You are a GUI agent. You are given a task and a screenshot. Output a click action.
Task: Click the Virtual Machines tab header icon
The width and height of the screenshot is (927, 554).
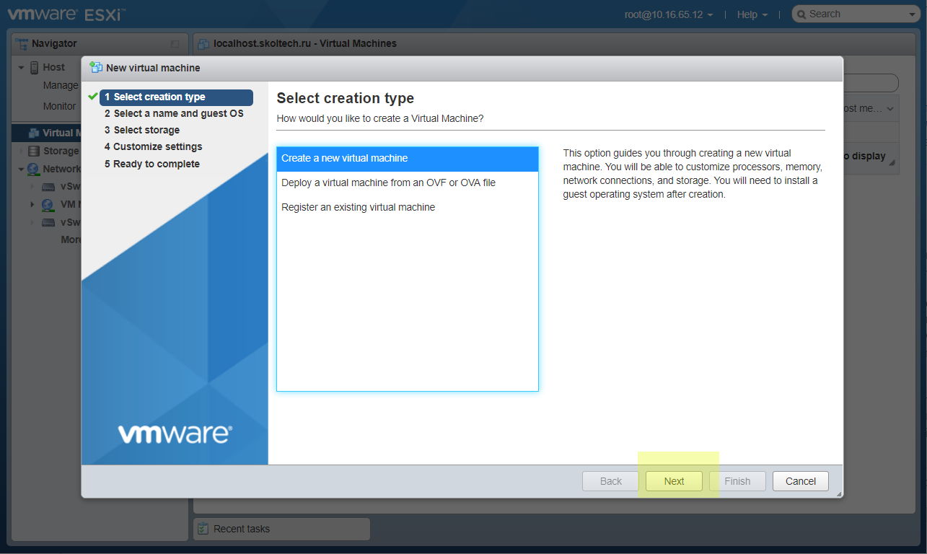[203, 44]
